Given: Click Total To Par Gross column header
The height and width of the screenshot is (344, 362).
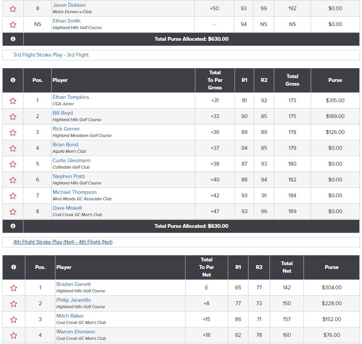Looking at the screenshot, I should tap(215, 80).
